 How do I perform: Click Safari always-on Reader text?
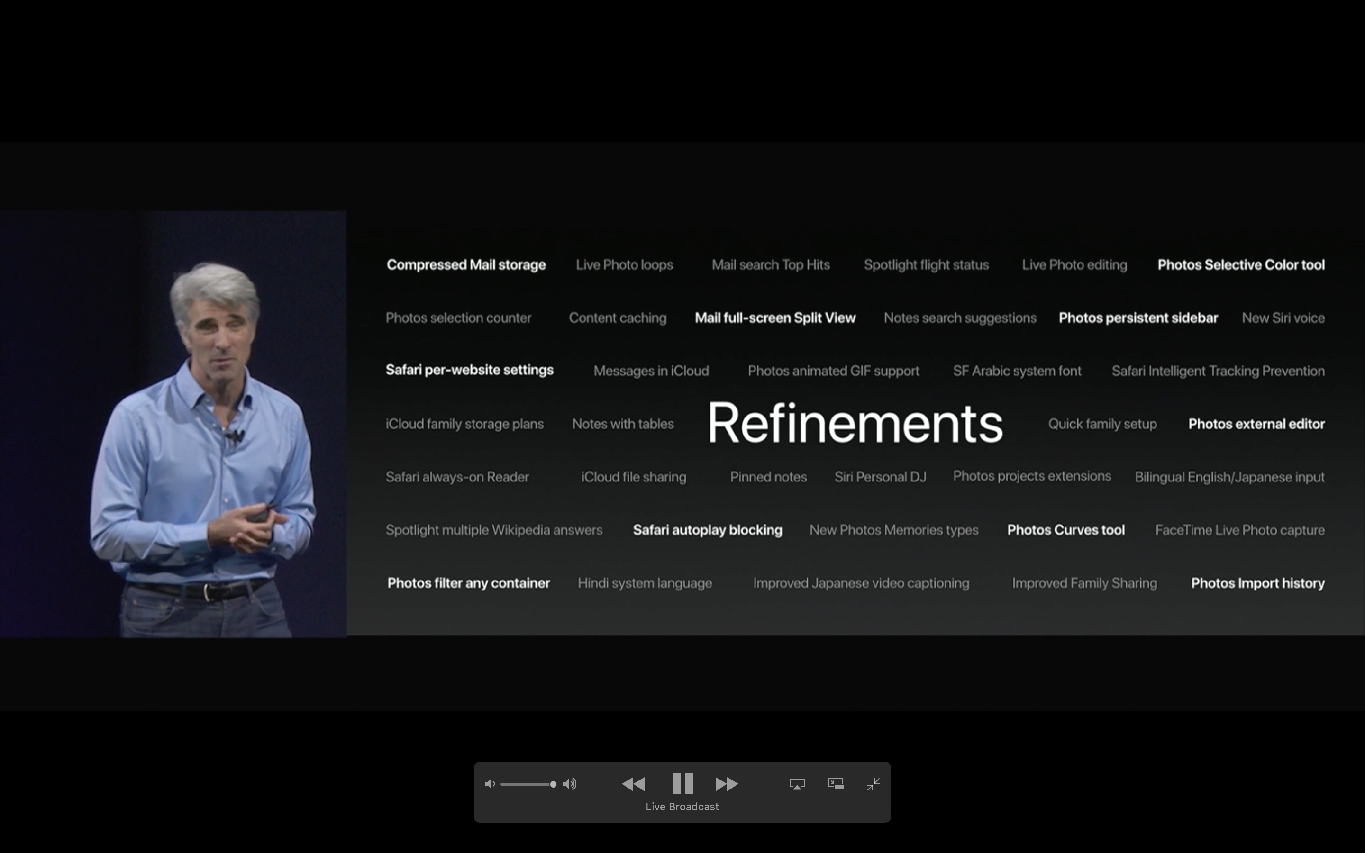pyautogui.click(x=457, y=477)
